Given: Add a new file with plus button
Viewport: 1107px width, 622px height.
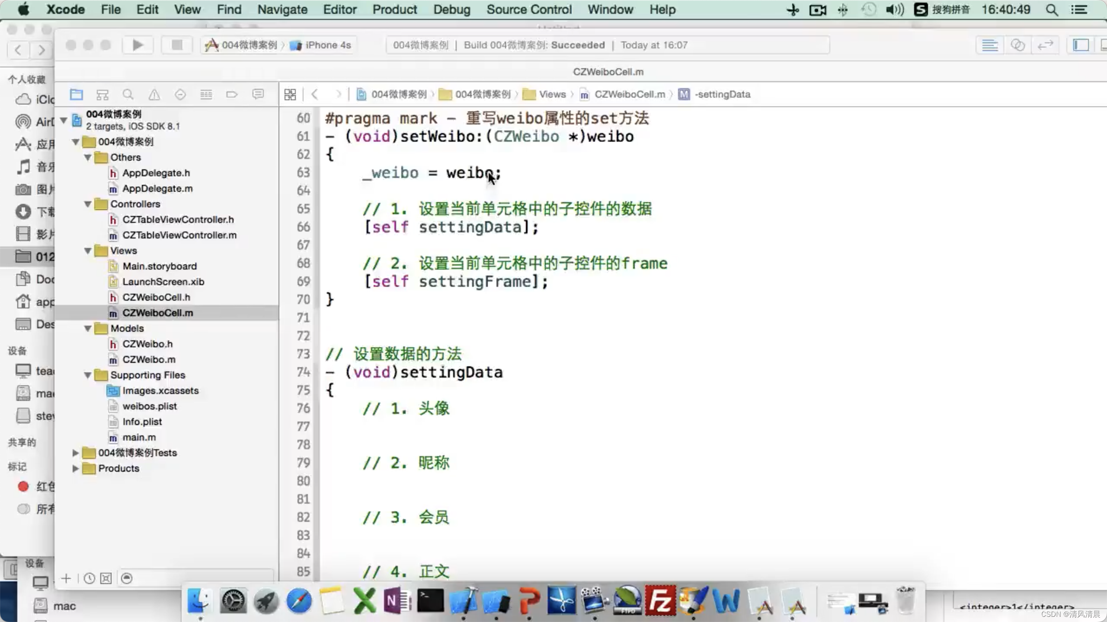Looking at the screenshot, I should pyautogui.click(x=66, y=578).
